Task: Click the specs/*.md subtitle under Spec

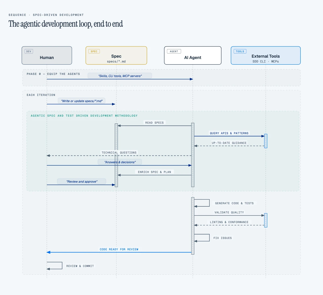Action: click(x=116, y=61)
